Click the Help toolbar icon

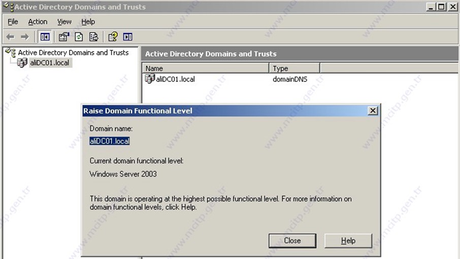coord(113,37)
